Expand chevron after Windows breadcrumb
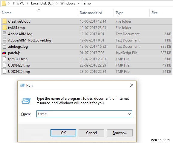This screenshot has height=143, width=173. click(78, 3)
